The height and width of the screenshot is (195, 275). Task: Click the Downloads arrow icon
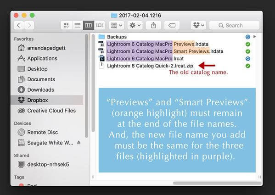coord(21,89)
